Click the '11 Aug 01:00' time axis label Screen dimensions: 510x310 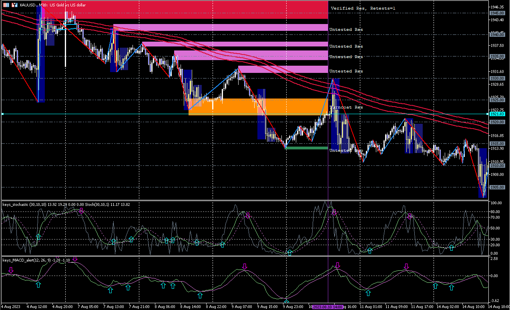click(370, 307)
